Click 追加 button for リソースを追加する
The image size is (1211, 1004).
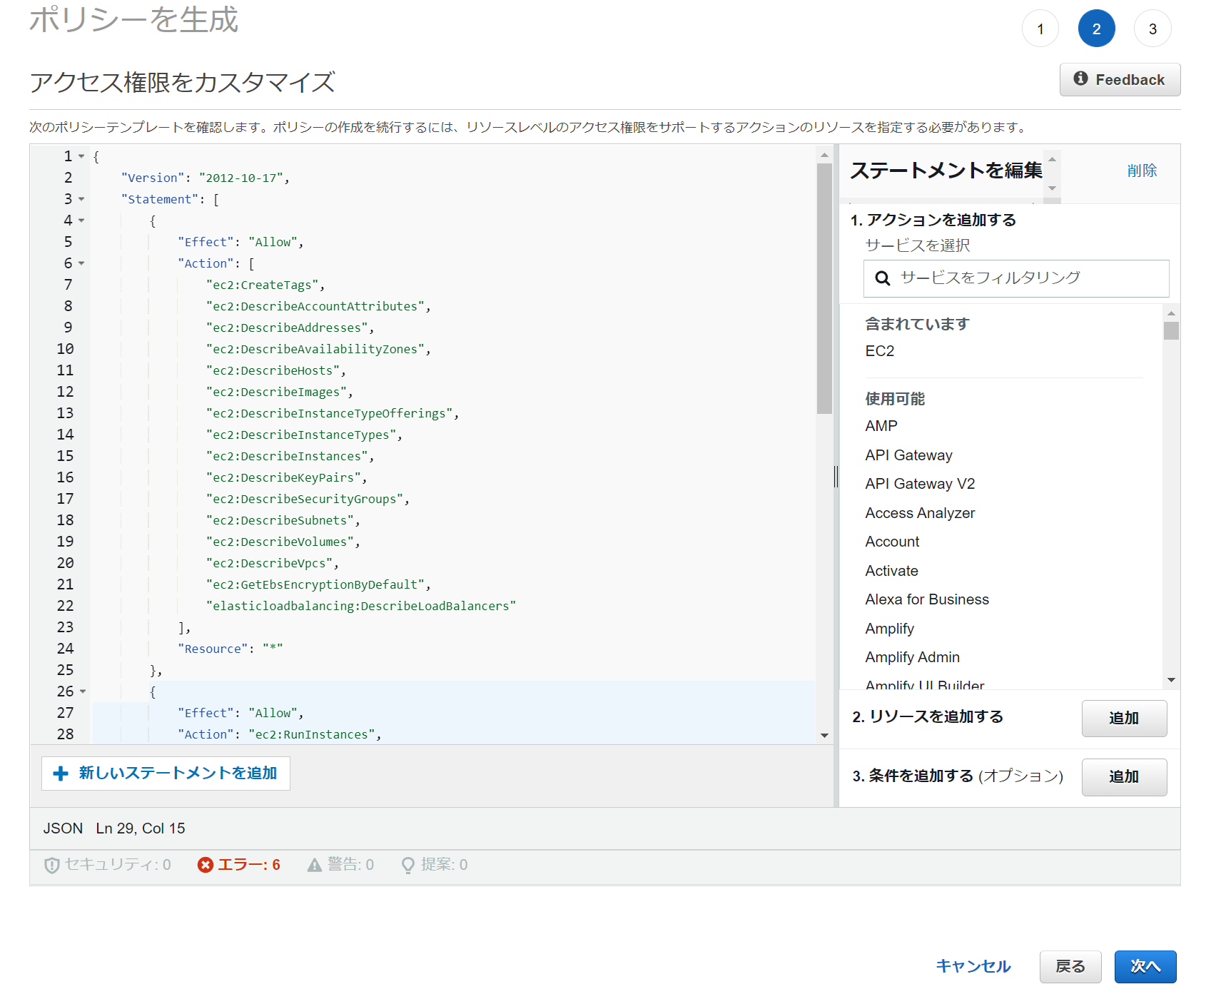(x=1124, y=718)
